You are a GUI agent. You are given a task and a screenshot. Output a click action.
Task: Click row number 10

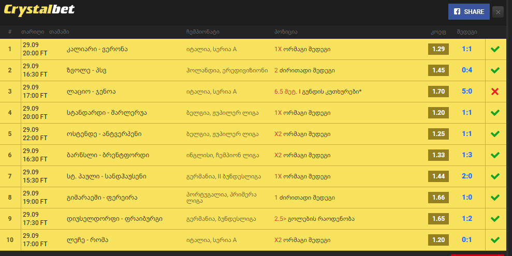pyautogui.click(x=10, y=240)
